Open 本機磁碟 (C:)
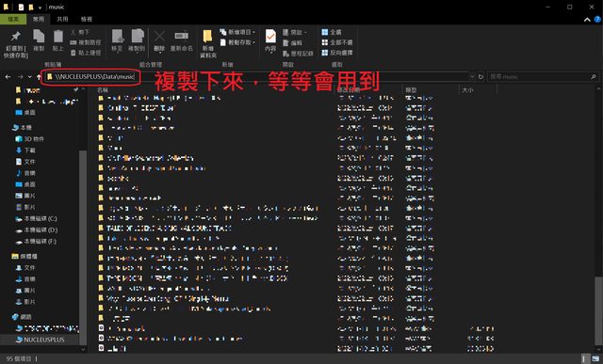 (36, 218)
